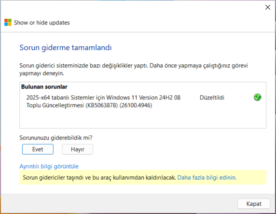This screenshot has height=214, width=276.
Task: Click the Windows logo in the header
Action: [8, 22]
